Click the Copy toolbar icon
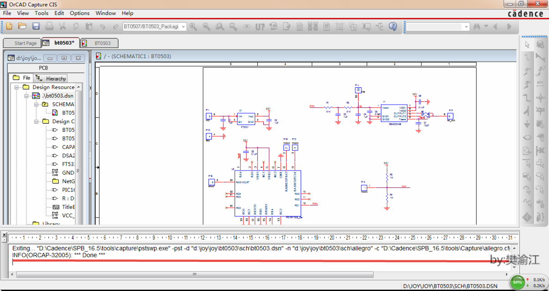Image resolution: width=549 pixels, height=291 pixels. point(76,26)
